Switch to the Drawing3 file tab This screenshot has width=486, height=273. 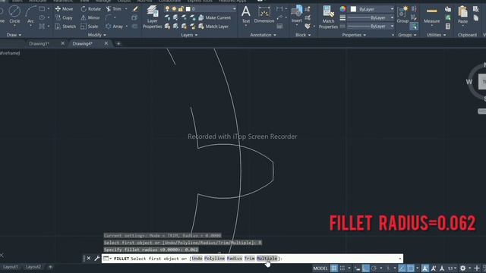click(x=39, y=44)
